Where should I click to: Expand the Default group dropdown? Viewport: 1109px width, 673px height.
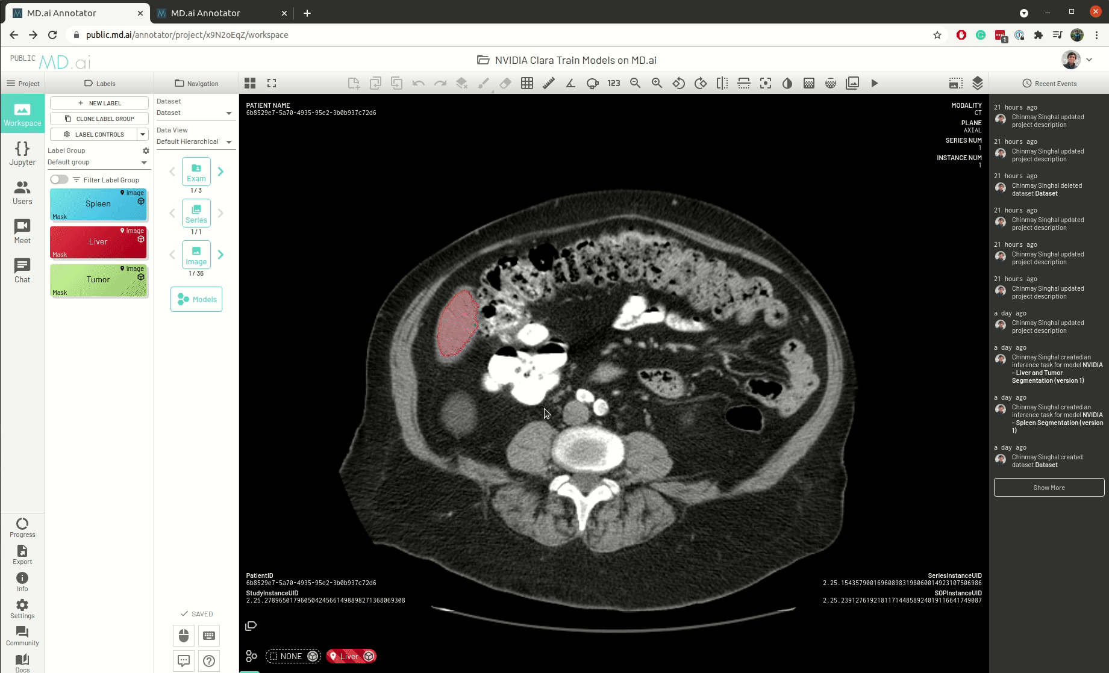[144, 163]
